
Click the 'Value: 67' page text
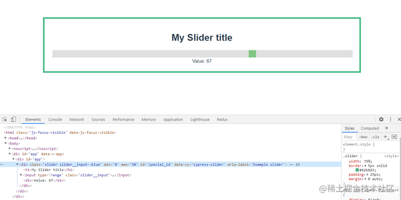pyautogui.click(x=202, y=61)
